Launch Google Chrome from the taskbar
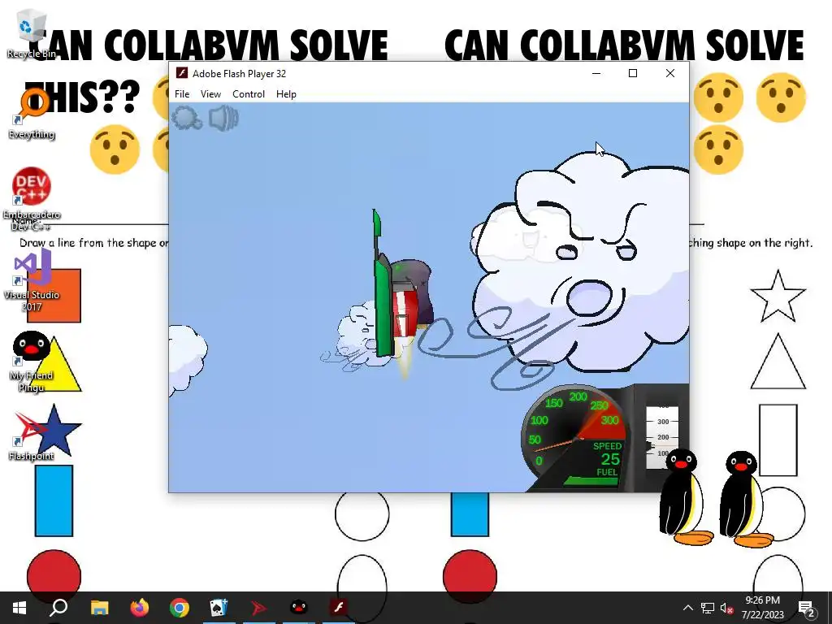Image resolution: width=832 pixels, height=624 pixels. pos(180,608)
